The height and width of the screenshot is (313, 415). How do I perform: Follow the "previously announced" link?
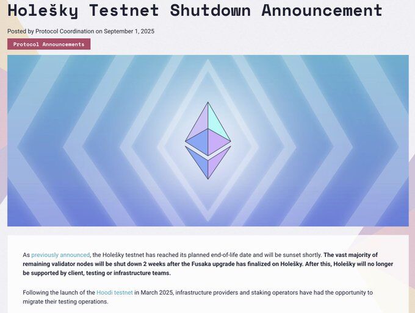(60, 255)
